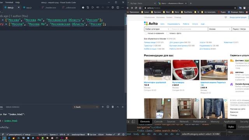Toggle the DevTools device toolbar icon
Image resolution: width=249 pixels, height=140 pixels.
133,122
